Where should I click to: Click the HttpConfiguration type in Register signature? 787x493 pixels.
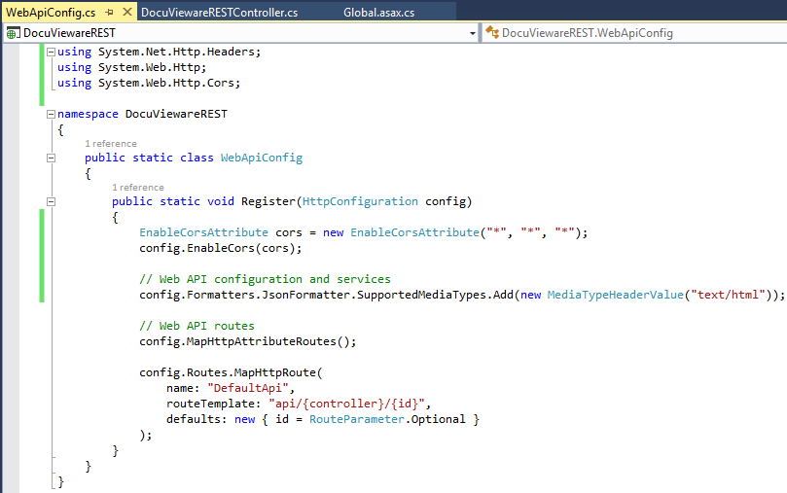(360, 201)
